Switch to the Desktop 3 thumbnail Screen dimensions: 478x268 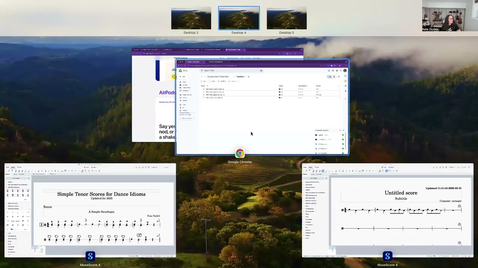pyautogui.click(x=191, y=19)
